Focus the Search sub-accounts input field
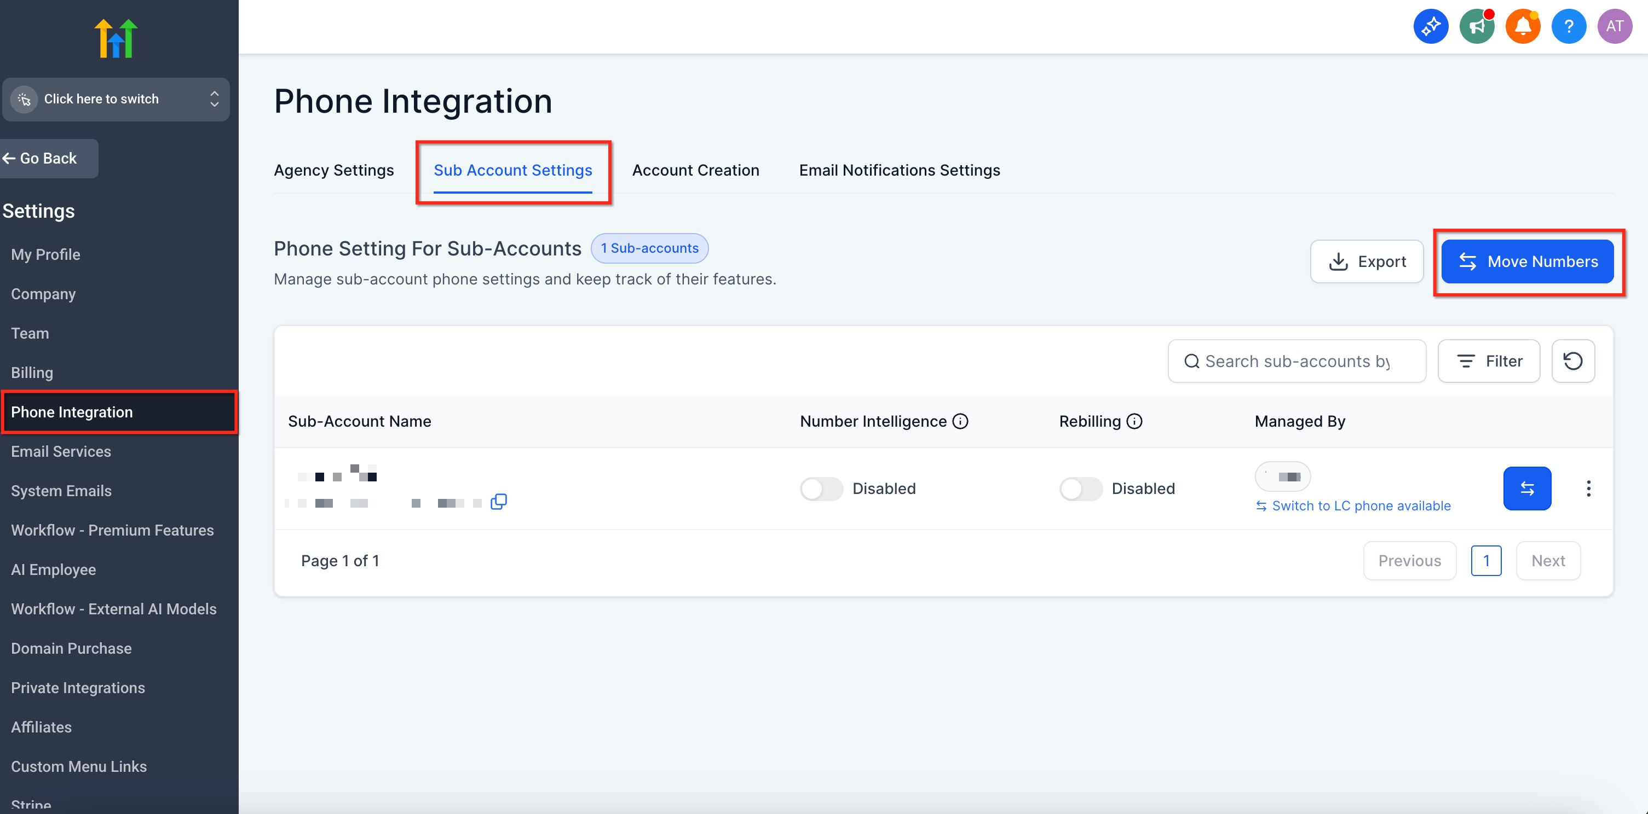The image size is (1648, 814). click(1297, 361)
